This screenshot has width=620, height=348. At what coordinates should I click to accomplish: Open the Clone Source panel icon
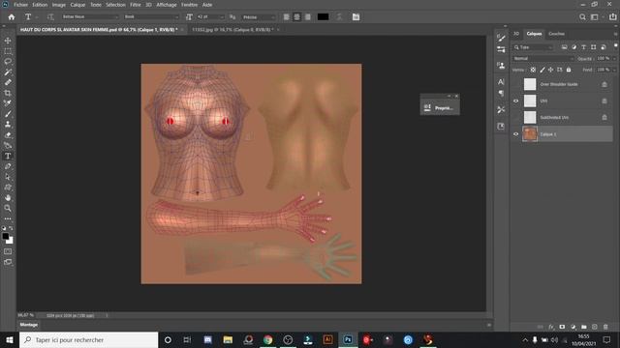click(501, 65)
